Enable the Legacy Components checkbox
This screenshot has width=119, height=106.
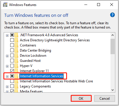(x=12, y=86)
